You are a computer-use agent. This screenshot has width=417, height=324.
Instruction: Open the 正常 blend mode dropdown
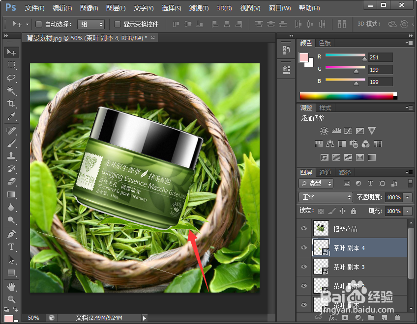(326, 197)
